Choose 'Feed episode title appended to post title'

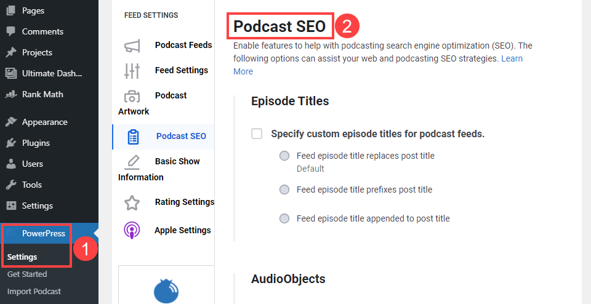click(x=284, y=218)
